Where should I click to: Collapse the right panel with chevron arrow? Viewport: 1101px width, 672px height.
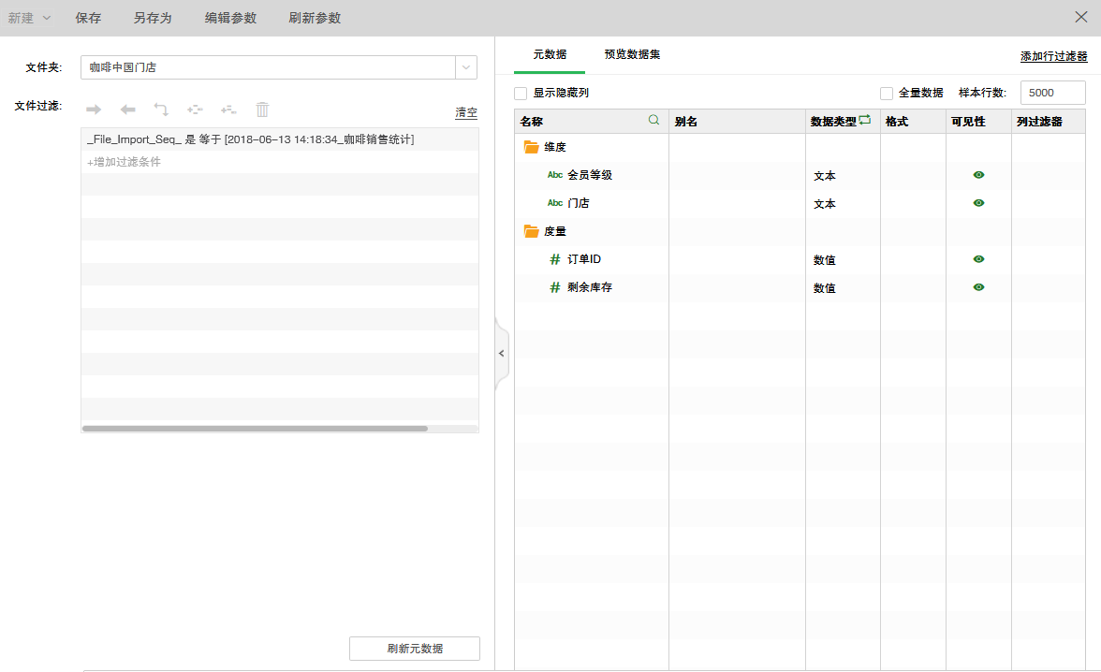point(502,353)
